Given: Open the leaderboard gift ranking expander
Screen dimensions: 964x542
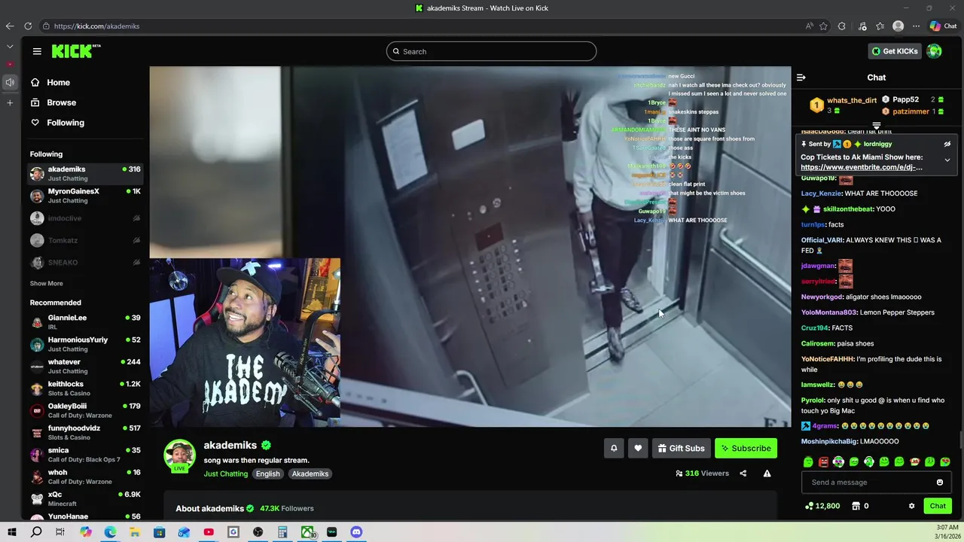Looking at the screenshot, I should (x=877, y=126).
